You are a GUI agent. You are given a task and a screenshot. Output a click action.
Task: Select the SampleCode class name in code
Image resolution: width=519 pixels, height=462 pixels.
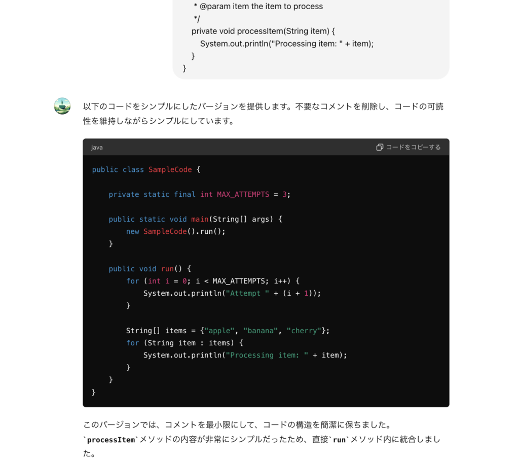170,169
